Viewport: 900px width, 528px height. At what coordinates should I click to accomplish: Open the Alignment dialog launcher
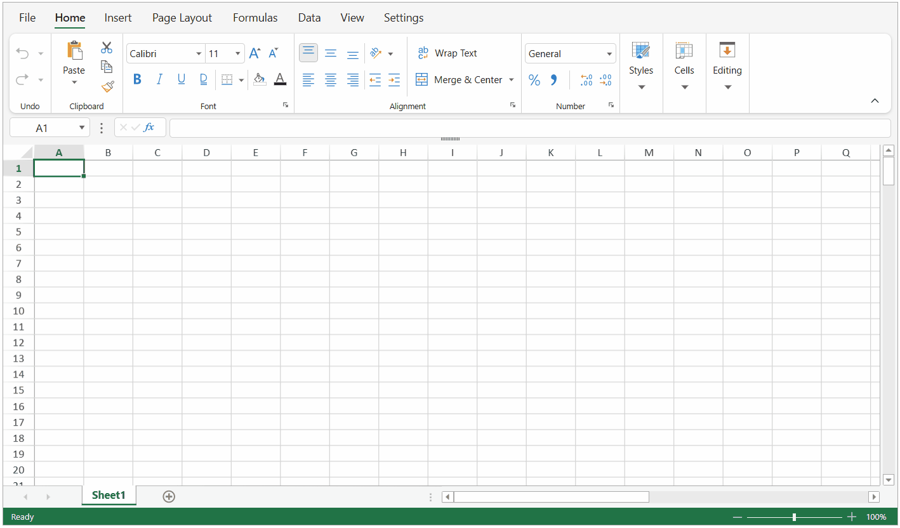(x=513, y=105)
